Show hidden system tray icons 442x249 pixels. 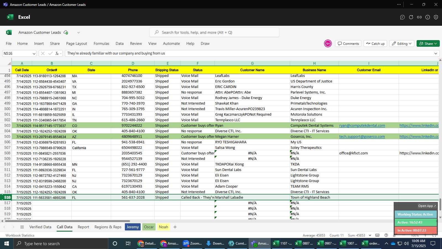pyautogui.click(x=386, y=243)
